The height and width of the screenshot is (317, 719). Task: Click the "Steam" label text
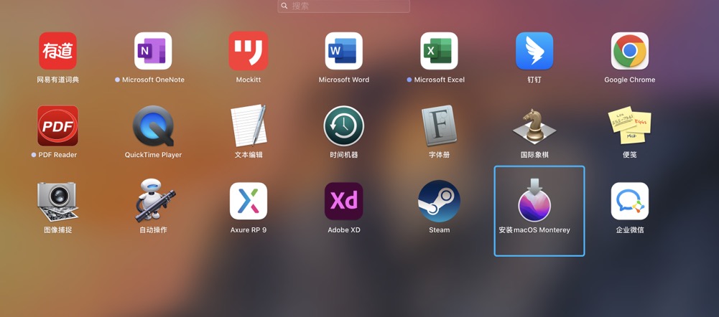tap(440, 230)
